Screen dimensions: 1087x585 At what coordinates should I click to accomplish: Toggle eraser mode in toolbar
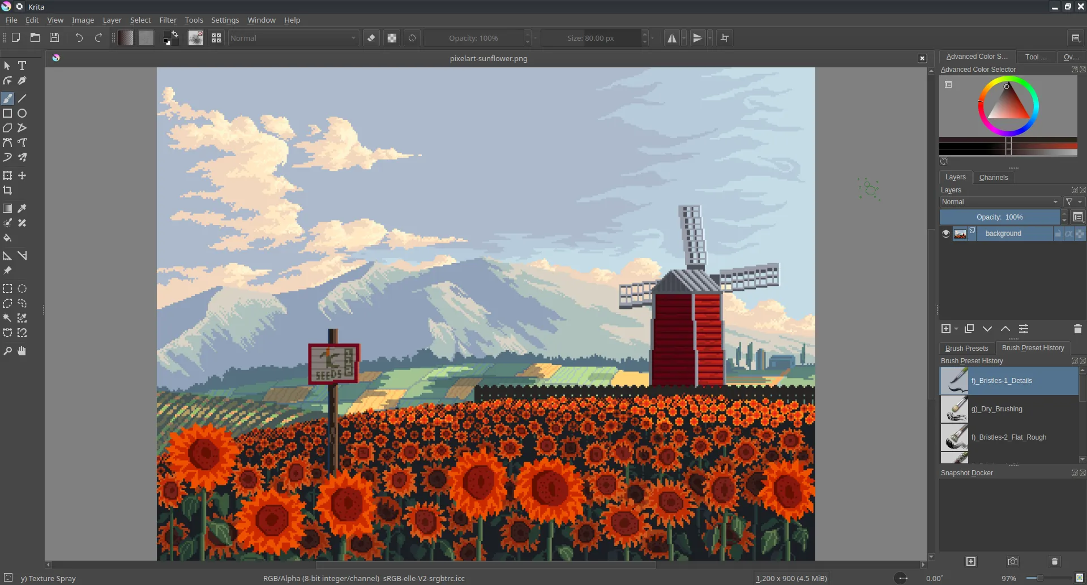pos(371,38)
